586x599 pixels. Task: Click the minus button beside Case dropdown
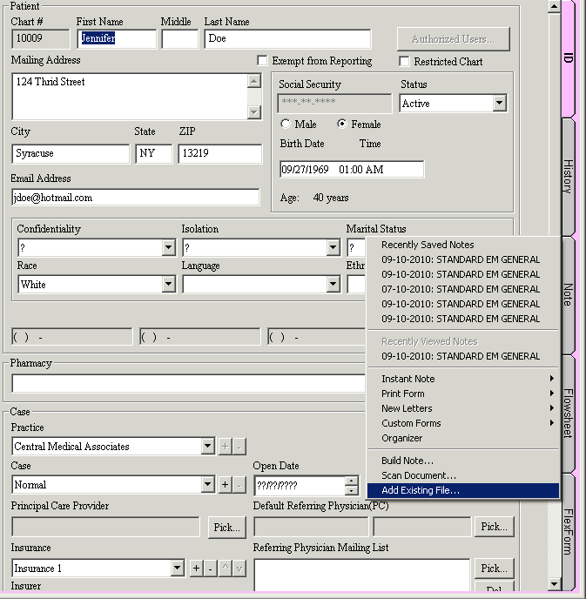(x=239, y=485)
